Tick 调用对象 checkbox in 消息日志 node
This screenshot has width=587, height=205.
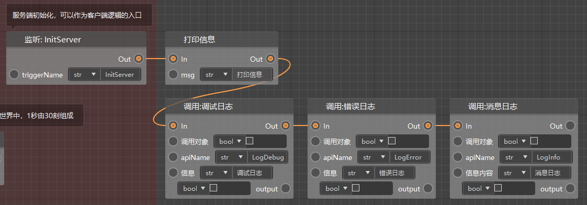point(534,141)
